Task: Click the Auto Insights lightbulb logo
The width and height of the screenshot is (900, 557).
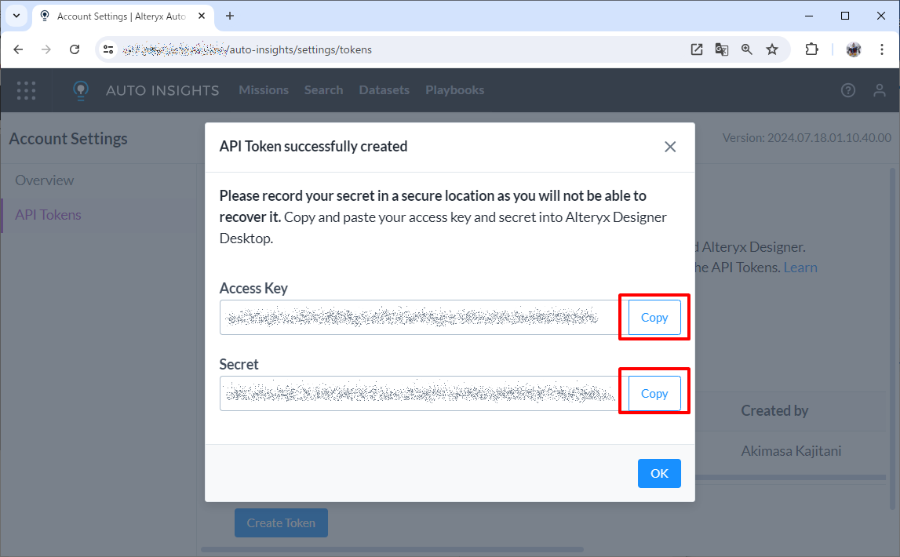Action: 80,90
